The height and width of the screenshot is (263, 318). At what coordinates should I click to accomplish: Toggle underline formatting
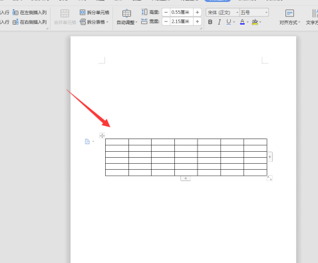(x=229, y=22)
